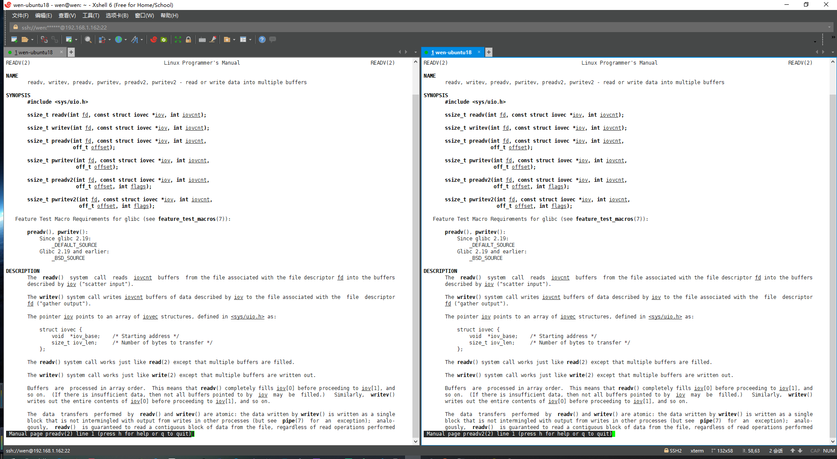Toggle screen lock with the padlock icon
Image resolution: width=837 pixels, height=459 pixels.
click(188, 39)
